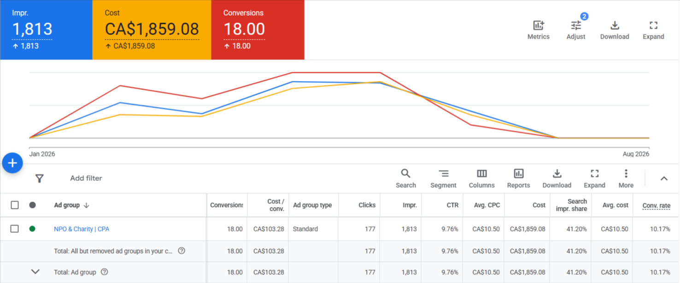Sort by the Conversions column header

pyautogui.click(x=227, y=205)
